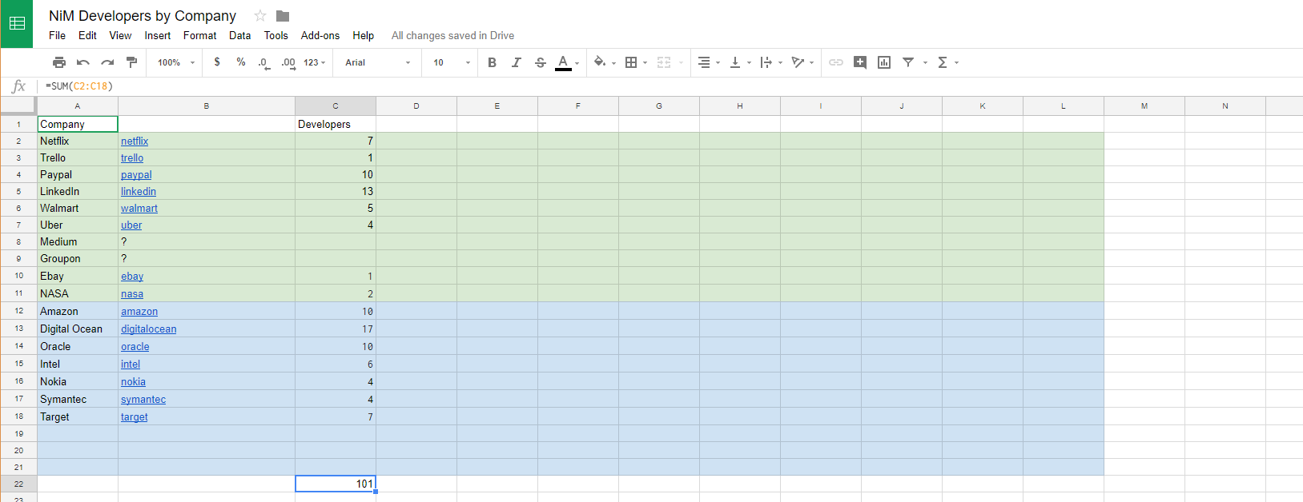Open the Add-ons menu
Viewport: 1303px width, 502px height.
click(320, 35)
